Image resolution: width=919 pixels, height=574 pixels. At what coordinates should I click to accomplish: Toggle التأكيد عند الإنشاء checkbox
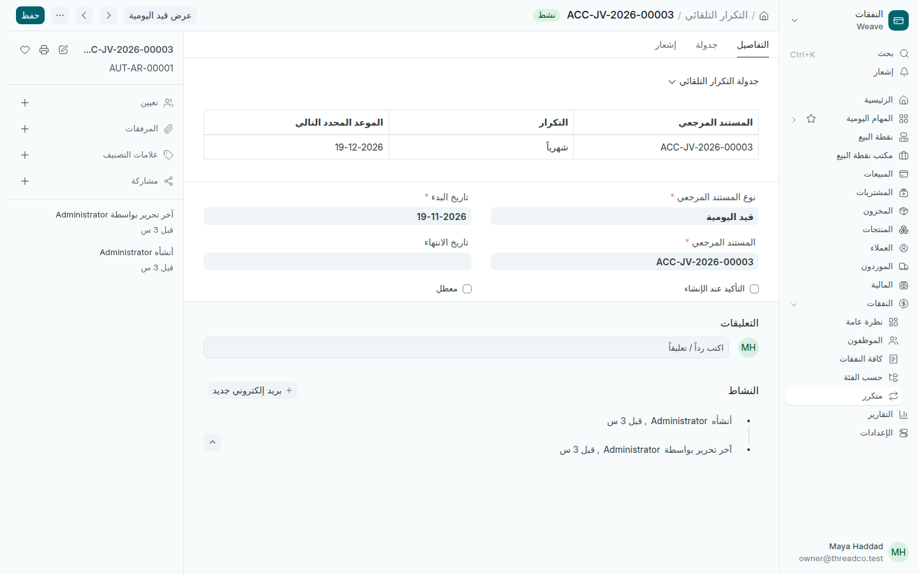tap(754, 289)
